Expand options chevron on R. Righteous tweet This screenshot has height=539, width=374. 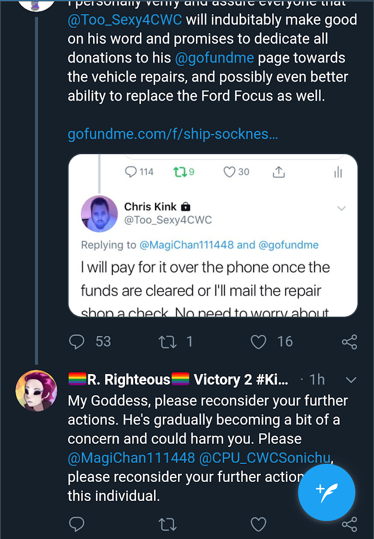click(x=351, y=380)
